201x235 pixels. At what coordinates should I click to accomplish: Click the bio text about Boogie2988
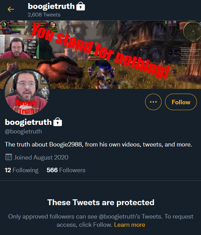point(98,144)
